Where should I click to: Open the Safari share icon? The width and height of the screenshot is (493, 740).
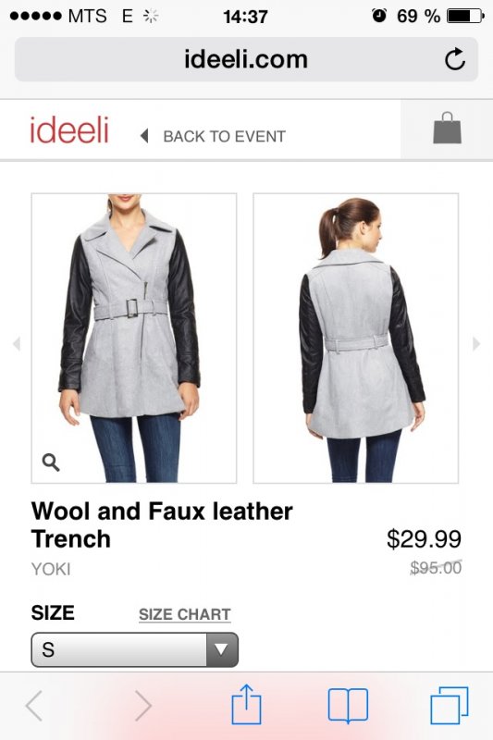pos(246,705)
